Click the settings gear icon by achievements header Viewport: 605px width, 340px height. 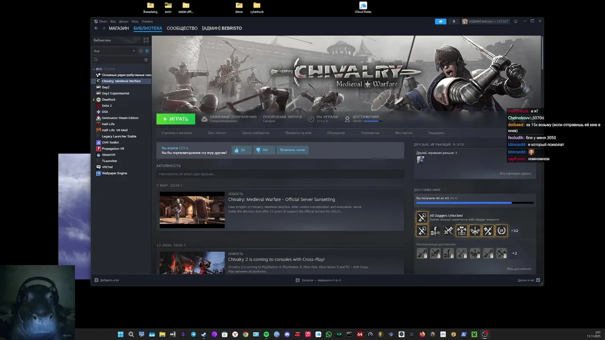click(x=347, y=119)
